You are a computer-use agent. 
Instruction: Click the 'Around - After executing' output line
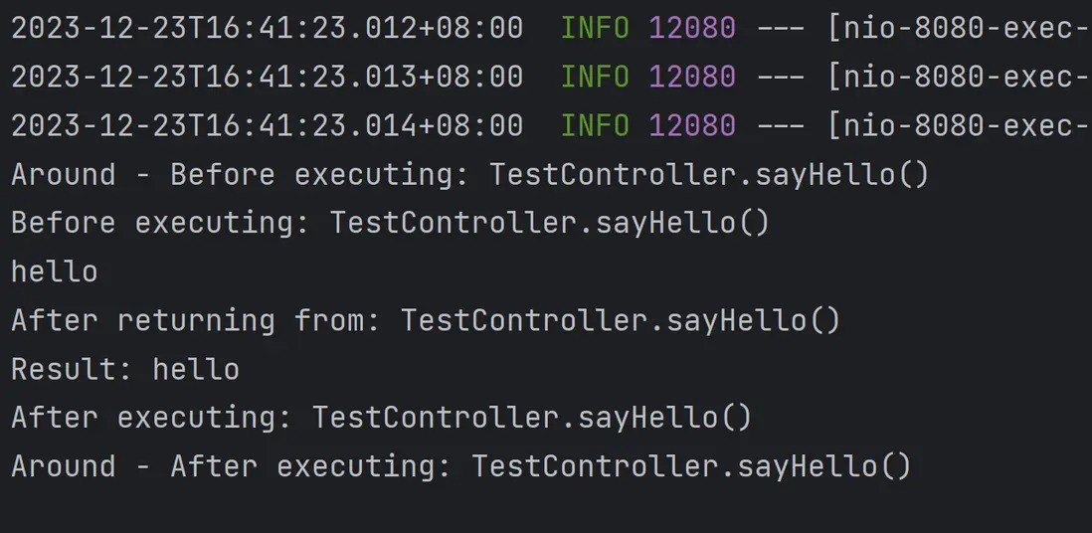click(460, 466)
